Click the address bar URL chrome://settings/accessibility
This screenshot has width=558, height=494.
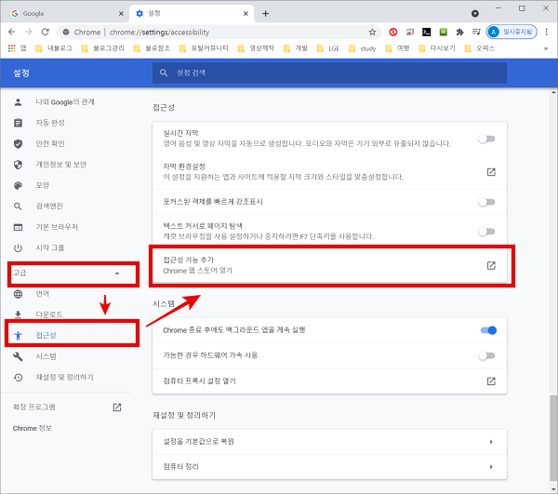pos(159,33)
